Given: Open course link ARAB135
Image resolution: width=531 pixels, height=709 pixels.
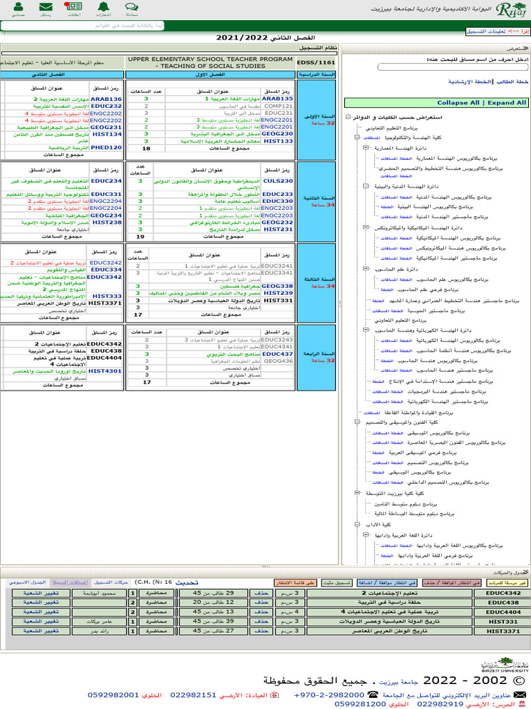Looking at the screenshot, I should click(x=279, y=99).
